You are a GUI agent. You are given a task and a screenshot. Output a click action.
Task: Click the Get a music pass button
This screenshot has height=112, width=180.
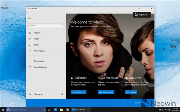coord(106,92)
